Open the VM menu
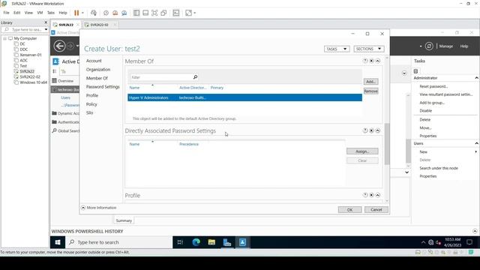This screenshot has height=270, width=480. point(40,13)
